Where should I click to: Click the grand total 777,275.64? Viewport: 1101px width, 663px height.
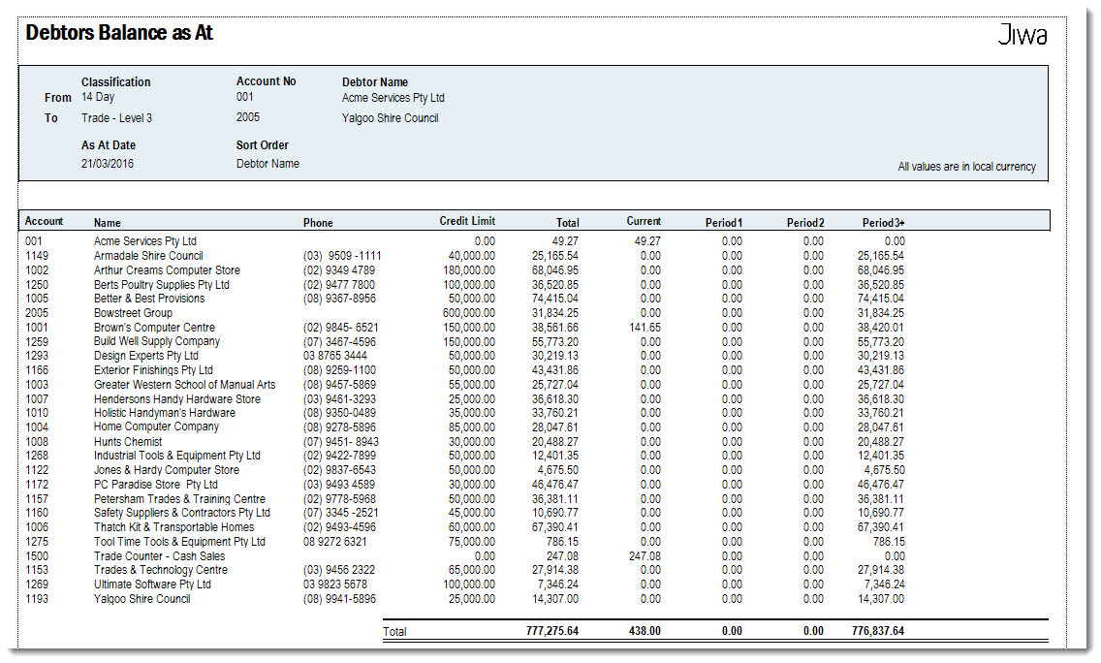coord(551,631)
